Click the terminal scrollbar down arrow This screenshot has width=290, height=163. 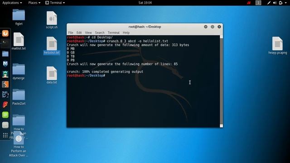click(x=221, y=126)
